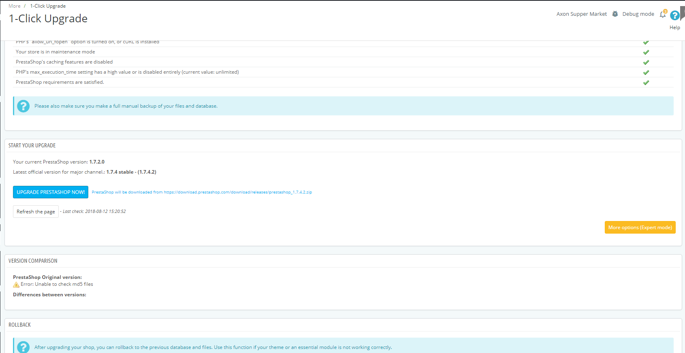Image resolution: width=685 pixels, height=353 pixels.
Task: Open the Help question mark icon
Action: tap(674, 15)
